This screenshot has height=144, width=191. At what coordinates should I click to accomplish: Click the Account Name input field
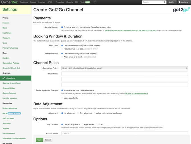[125, 133]
